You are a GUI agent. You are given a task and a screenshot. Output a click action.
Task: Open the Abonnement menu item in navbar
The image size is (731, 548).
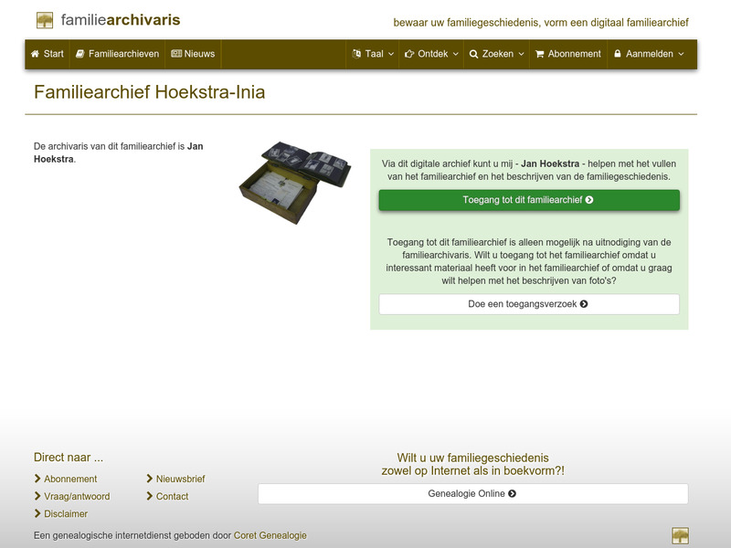tap(568, 54)
